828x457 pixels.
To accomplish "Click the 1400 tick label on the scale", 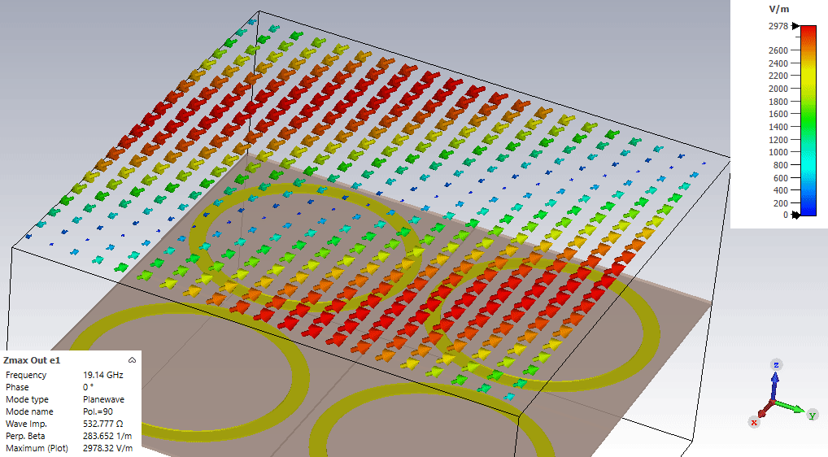I will pyautogui.click(x=778, y=127).
